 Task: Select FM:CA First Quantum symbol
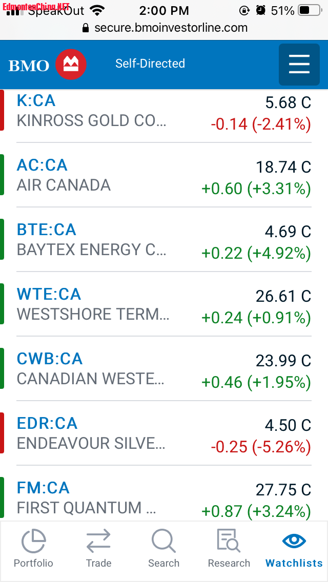click(43, 488)
